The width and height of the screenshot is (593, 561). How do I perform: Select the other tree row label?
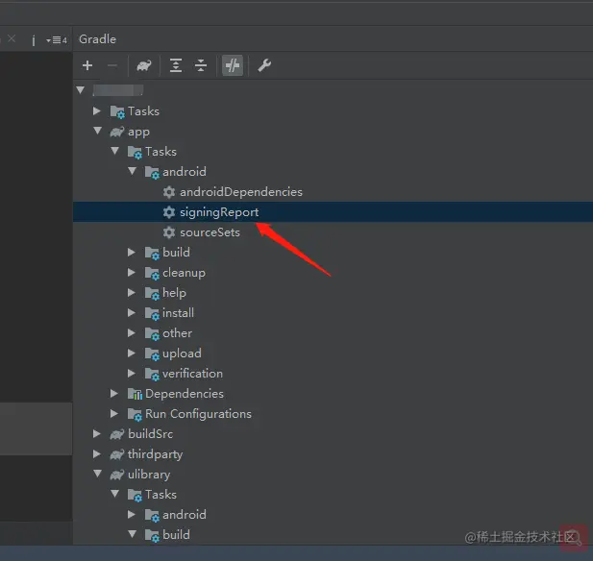[x=177, y=333]
